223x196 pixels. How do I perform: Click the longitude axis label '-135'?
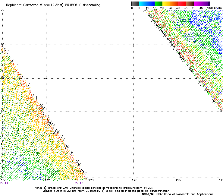coord(3,180)
